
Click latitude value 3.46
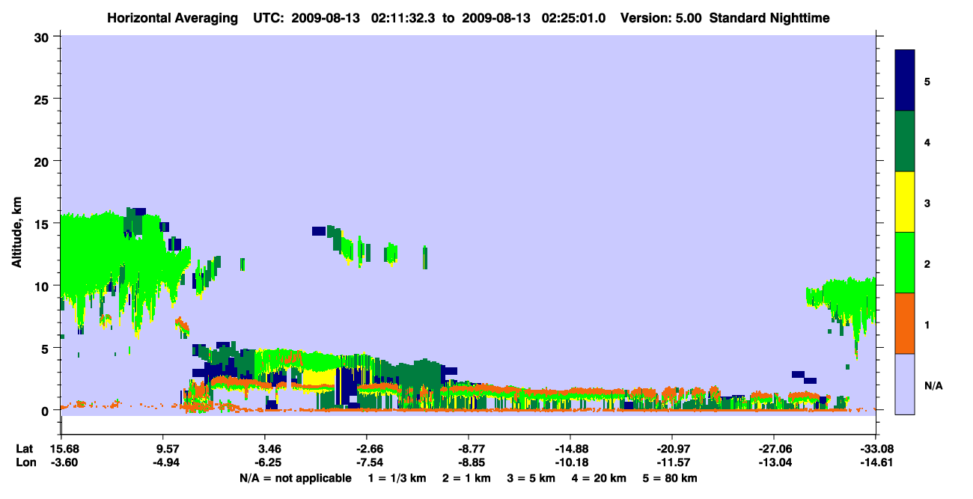coord(265,449)
